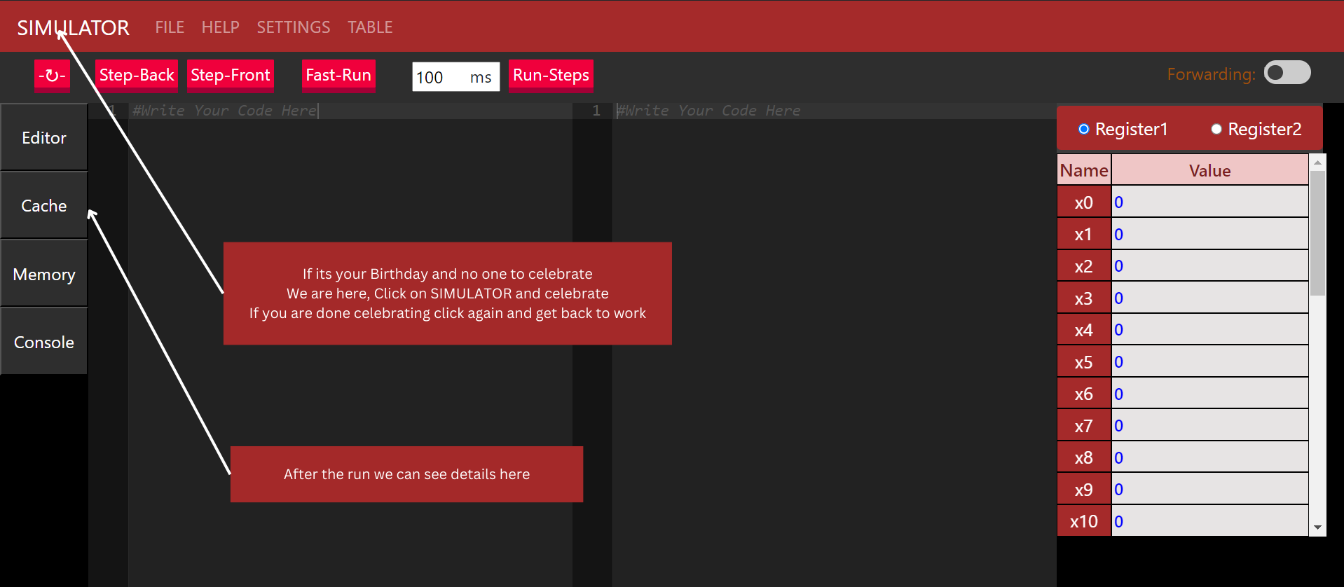The width and height of the screenshot is (1344, 587).
Task: Switch to the Console tab
Action: click(x=44, y=343)
